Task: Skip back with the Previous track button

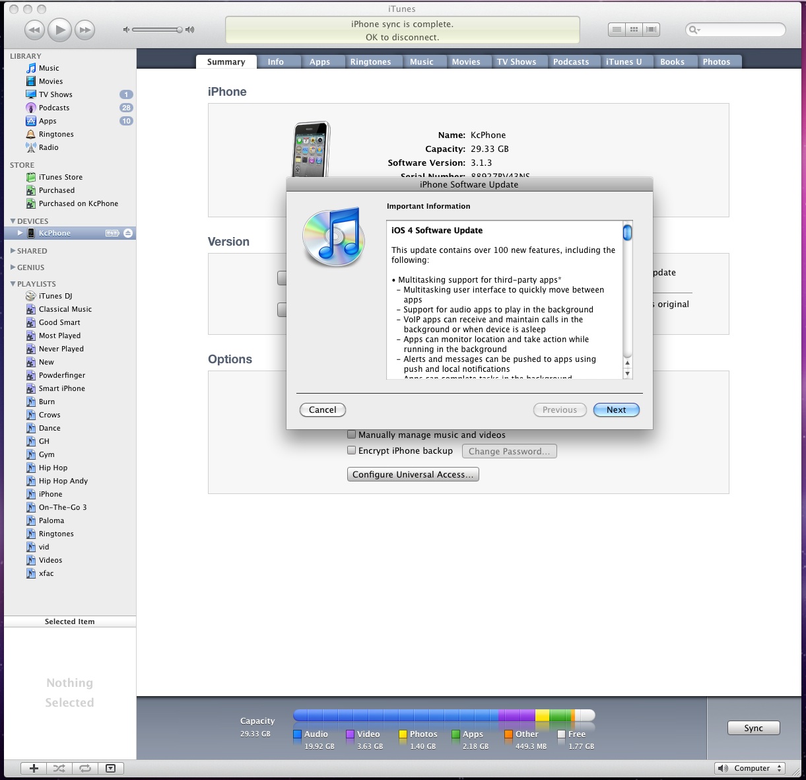Action: click(35, 30)
